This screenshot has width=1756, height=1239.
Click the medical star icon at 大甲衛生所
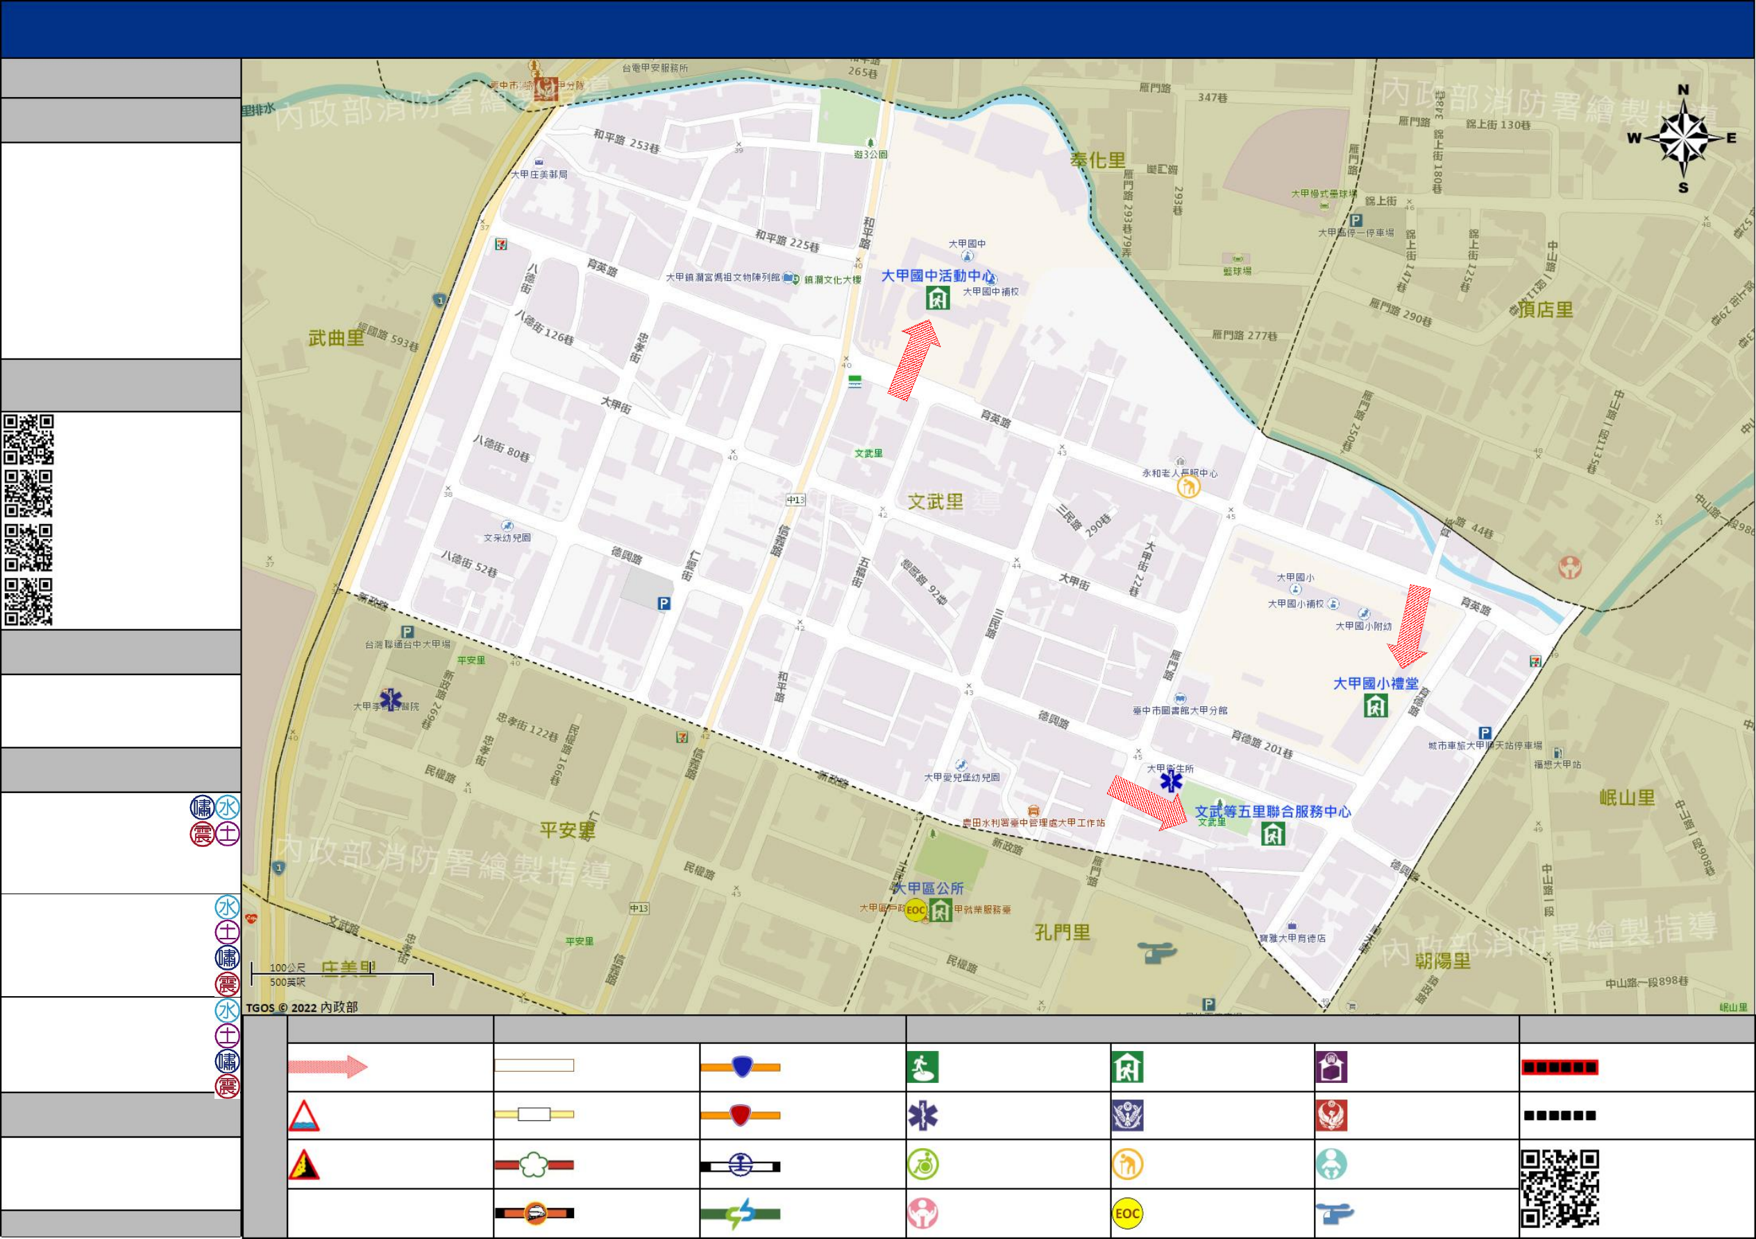[1172, 781]
